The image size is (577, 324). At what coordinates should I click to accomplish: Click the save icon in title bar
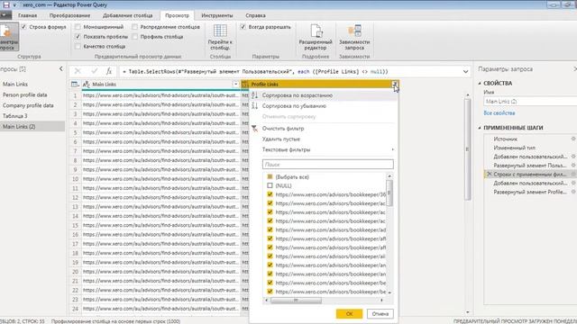6,4
